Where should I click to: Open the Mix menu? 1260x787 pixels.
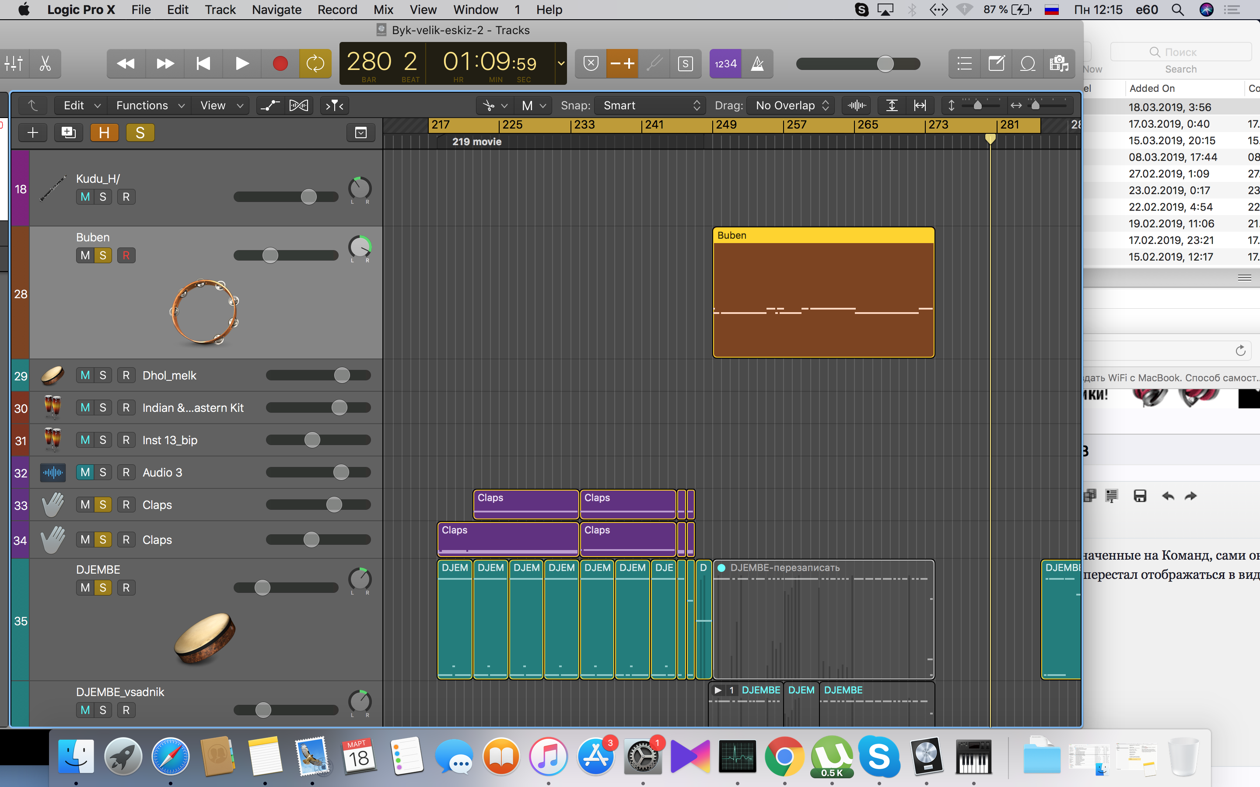[x=383, y=9]
